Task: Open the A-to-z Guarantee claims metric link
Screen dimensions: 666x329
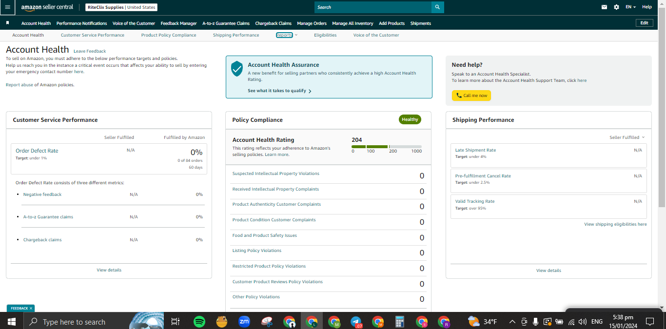Action: coord(48,217)
